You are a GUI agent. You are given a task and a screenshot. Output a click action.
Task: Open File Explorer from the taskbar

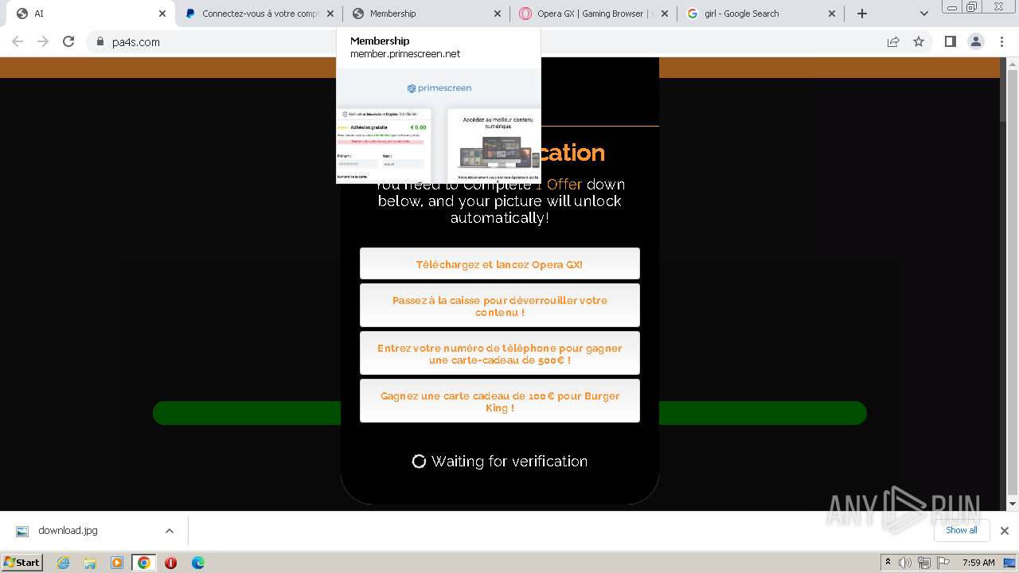90,563
